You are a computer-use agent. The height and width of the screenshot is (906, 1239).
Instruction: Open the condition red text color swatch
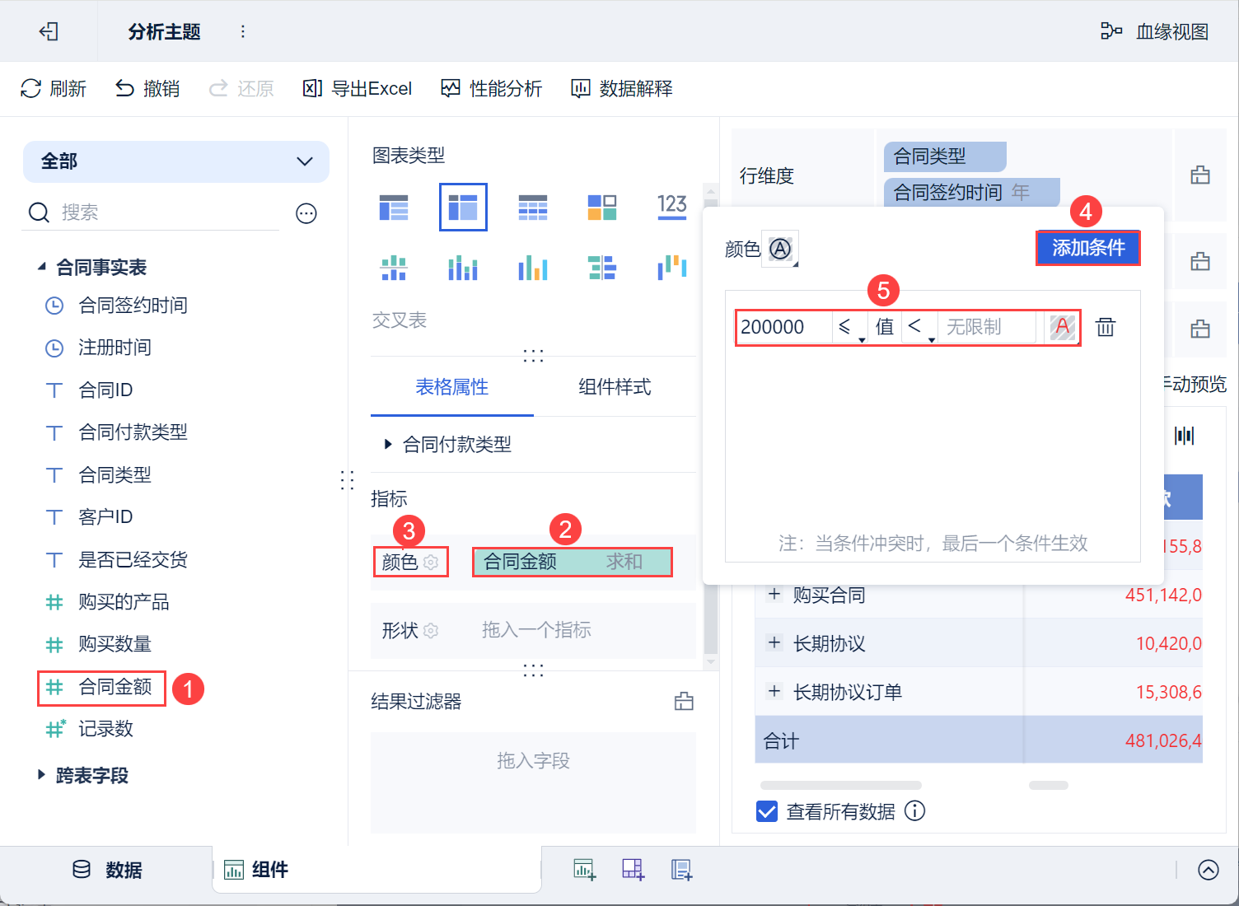[x=1062, y=327]
